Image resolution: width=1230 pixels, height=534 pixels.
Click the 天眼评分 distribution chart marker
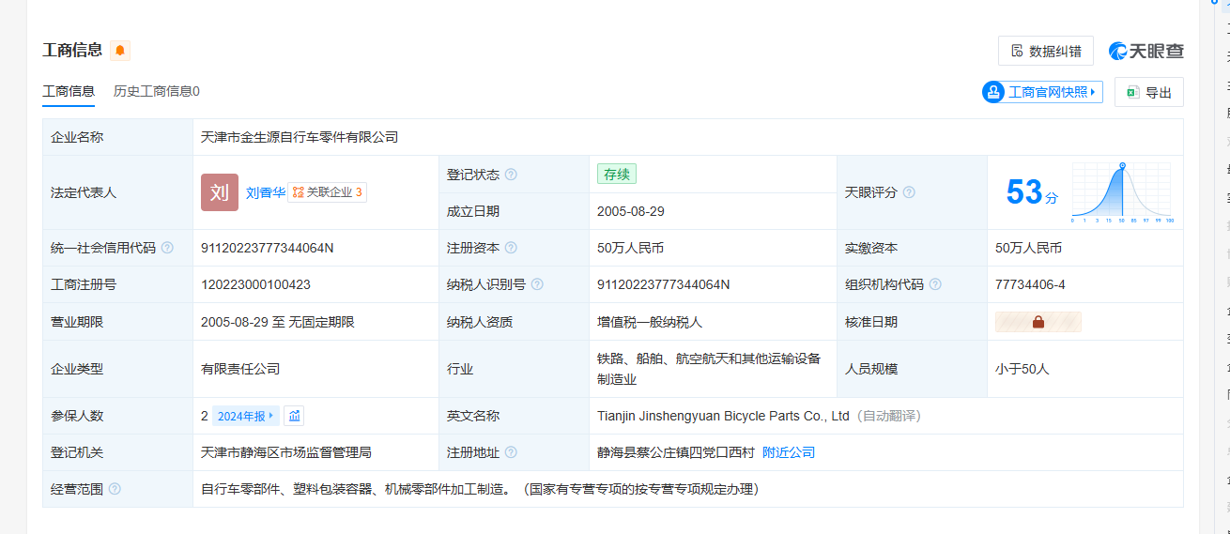click(x=1121, y=166)
